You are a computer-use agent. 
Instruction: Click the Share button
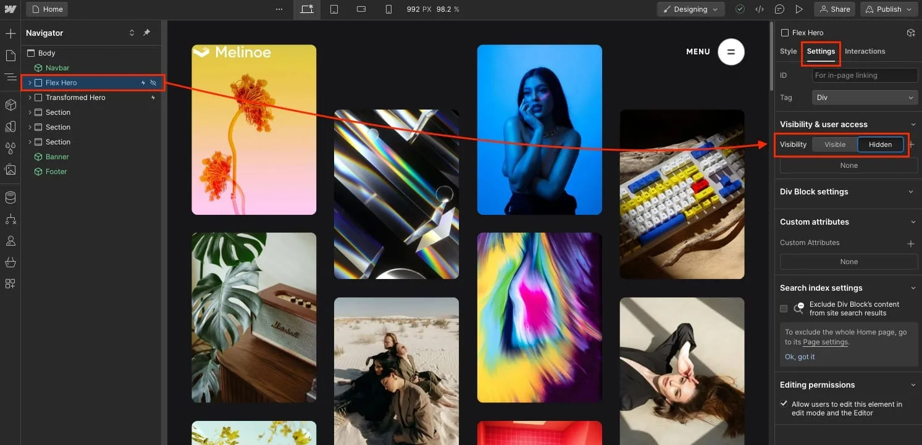pos(834,9)
